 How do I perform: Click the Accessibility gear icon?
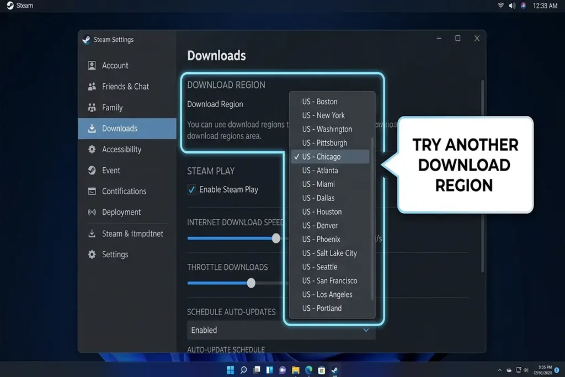(92, 149)
